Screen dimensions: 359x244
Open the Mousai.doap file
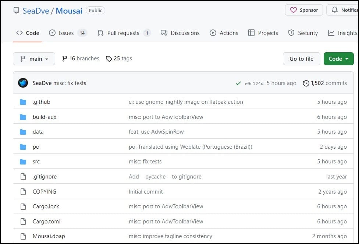[49, 236]
